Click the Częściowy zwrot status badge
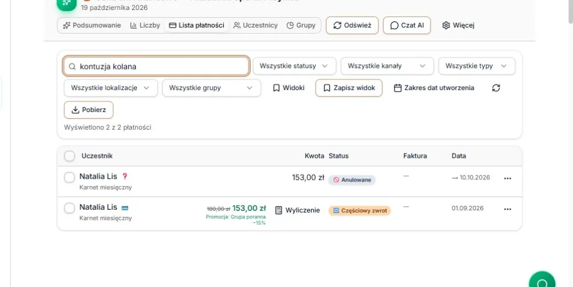Image resolution: width=573 pixels, height=287 pixels. coord(360,211)
